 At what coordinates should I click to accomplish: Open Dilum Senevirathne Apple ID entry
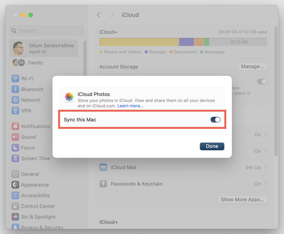pyautogui.click(x=44, y=48)
